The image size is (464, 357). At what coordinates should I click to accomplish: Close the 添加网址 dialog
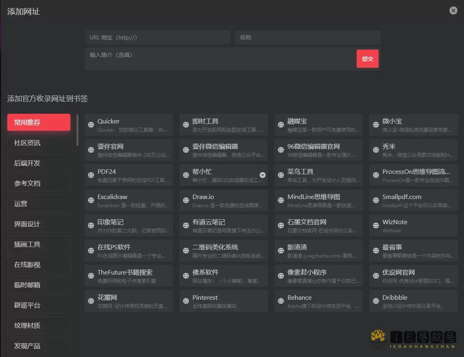coord(453,11)
